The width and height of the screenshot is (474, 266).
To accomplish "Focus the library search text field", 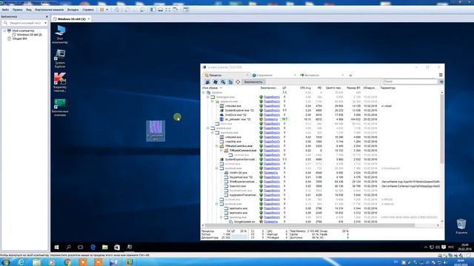I will click(26, 23).
